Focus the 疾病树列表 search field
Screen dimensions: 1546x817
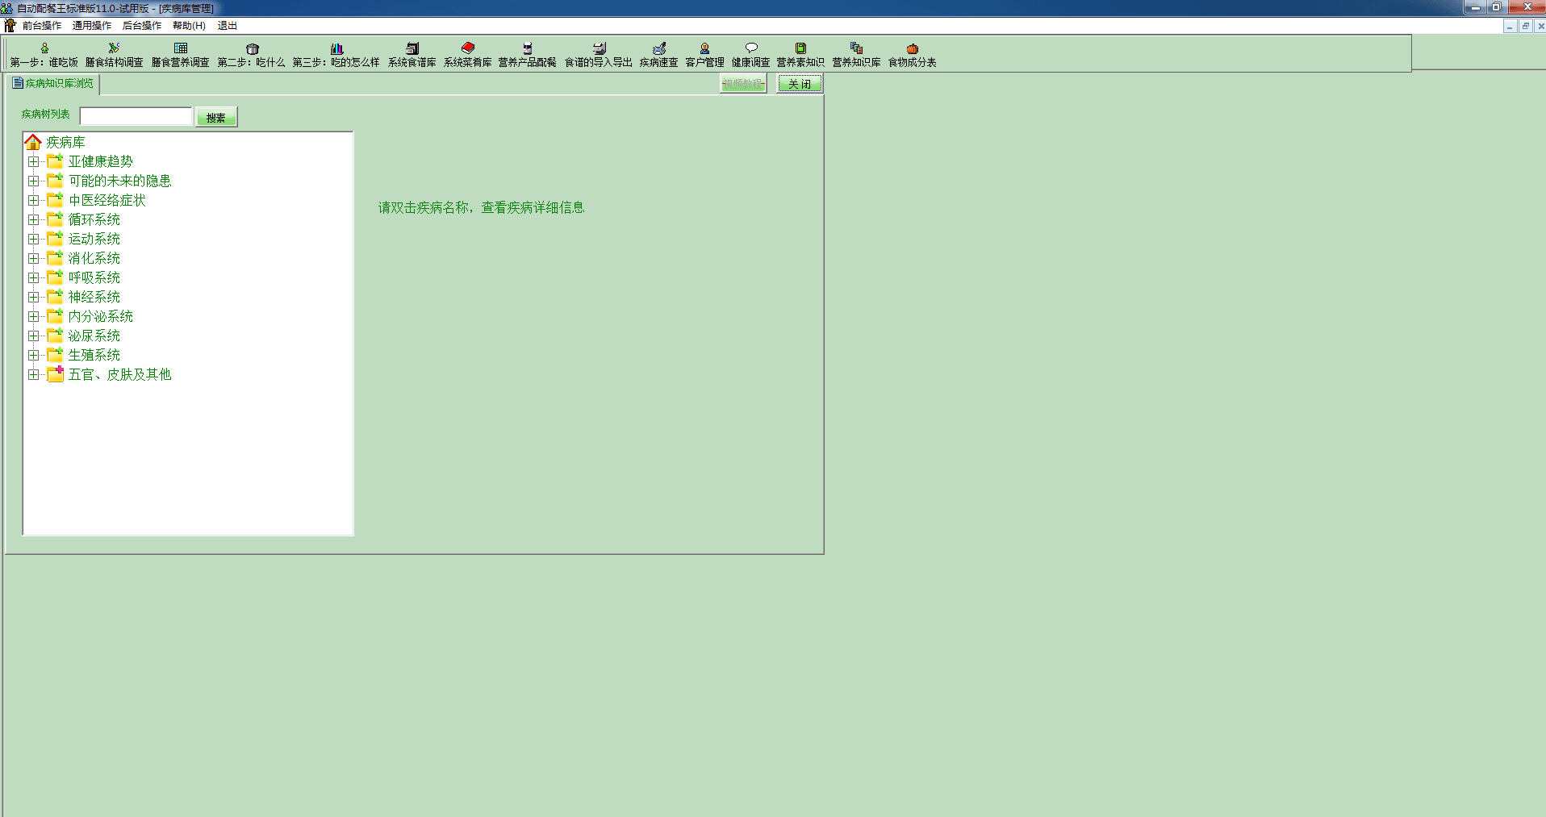[136, 116]
